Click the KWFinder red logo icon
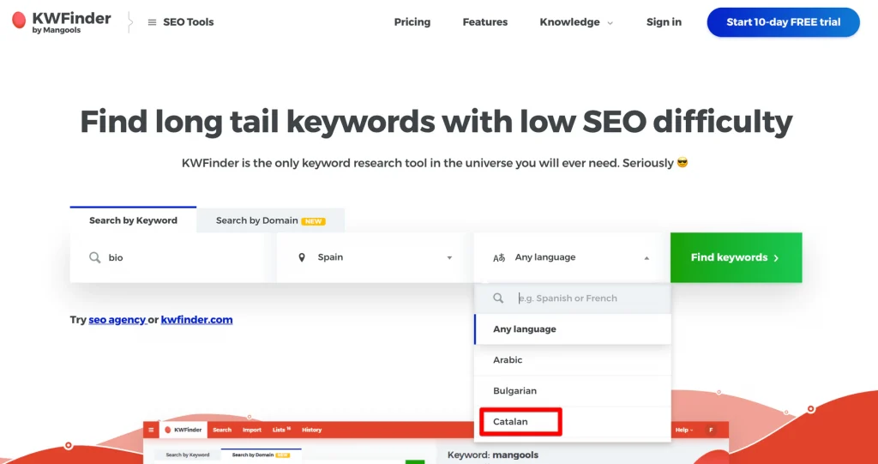The image size is (878, 464). point(19,21)
